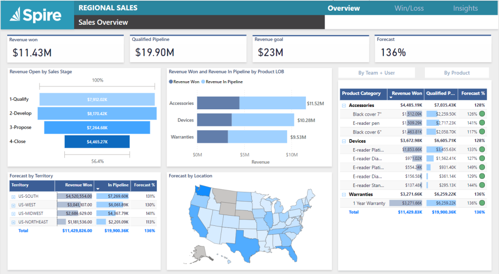Collapse the Devices product category
Viewport: 499px width, 274px height.
click(344, 141)
